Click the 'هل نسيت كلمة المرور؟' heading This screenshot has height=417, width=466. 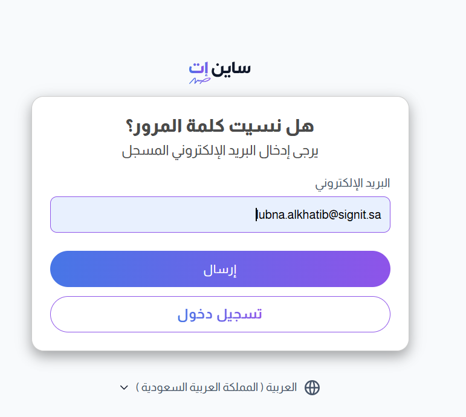[x=220, y=126]
